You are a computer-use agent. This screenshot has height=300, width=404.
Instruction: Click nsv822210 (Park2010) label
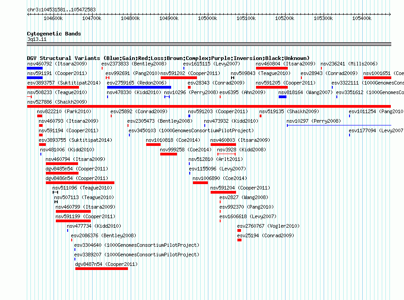[64, 111]
